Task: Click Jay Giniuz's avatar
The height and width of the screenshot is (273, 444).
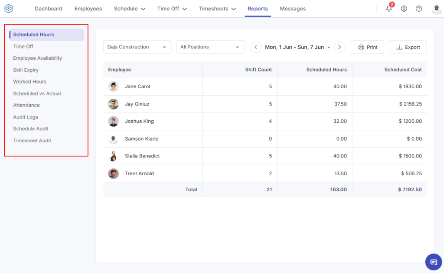Action: pyautogui.click(x=113, y=104)
